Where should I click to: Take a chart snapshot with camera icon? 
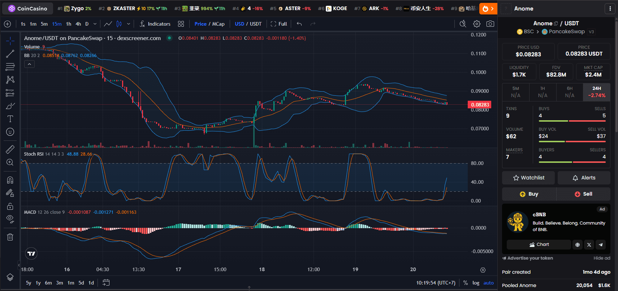click(x=490, y=24)
